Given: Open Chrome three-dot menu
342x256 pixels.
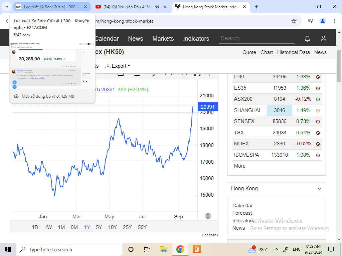Looking at the screenshot, I should pyautogui.click(x=335, y=21).
